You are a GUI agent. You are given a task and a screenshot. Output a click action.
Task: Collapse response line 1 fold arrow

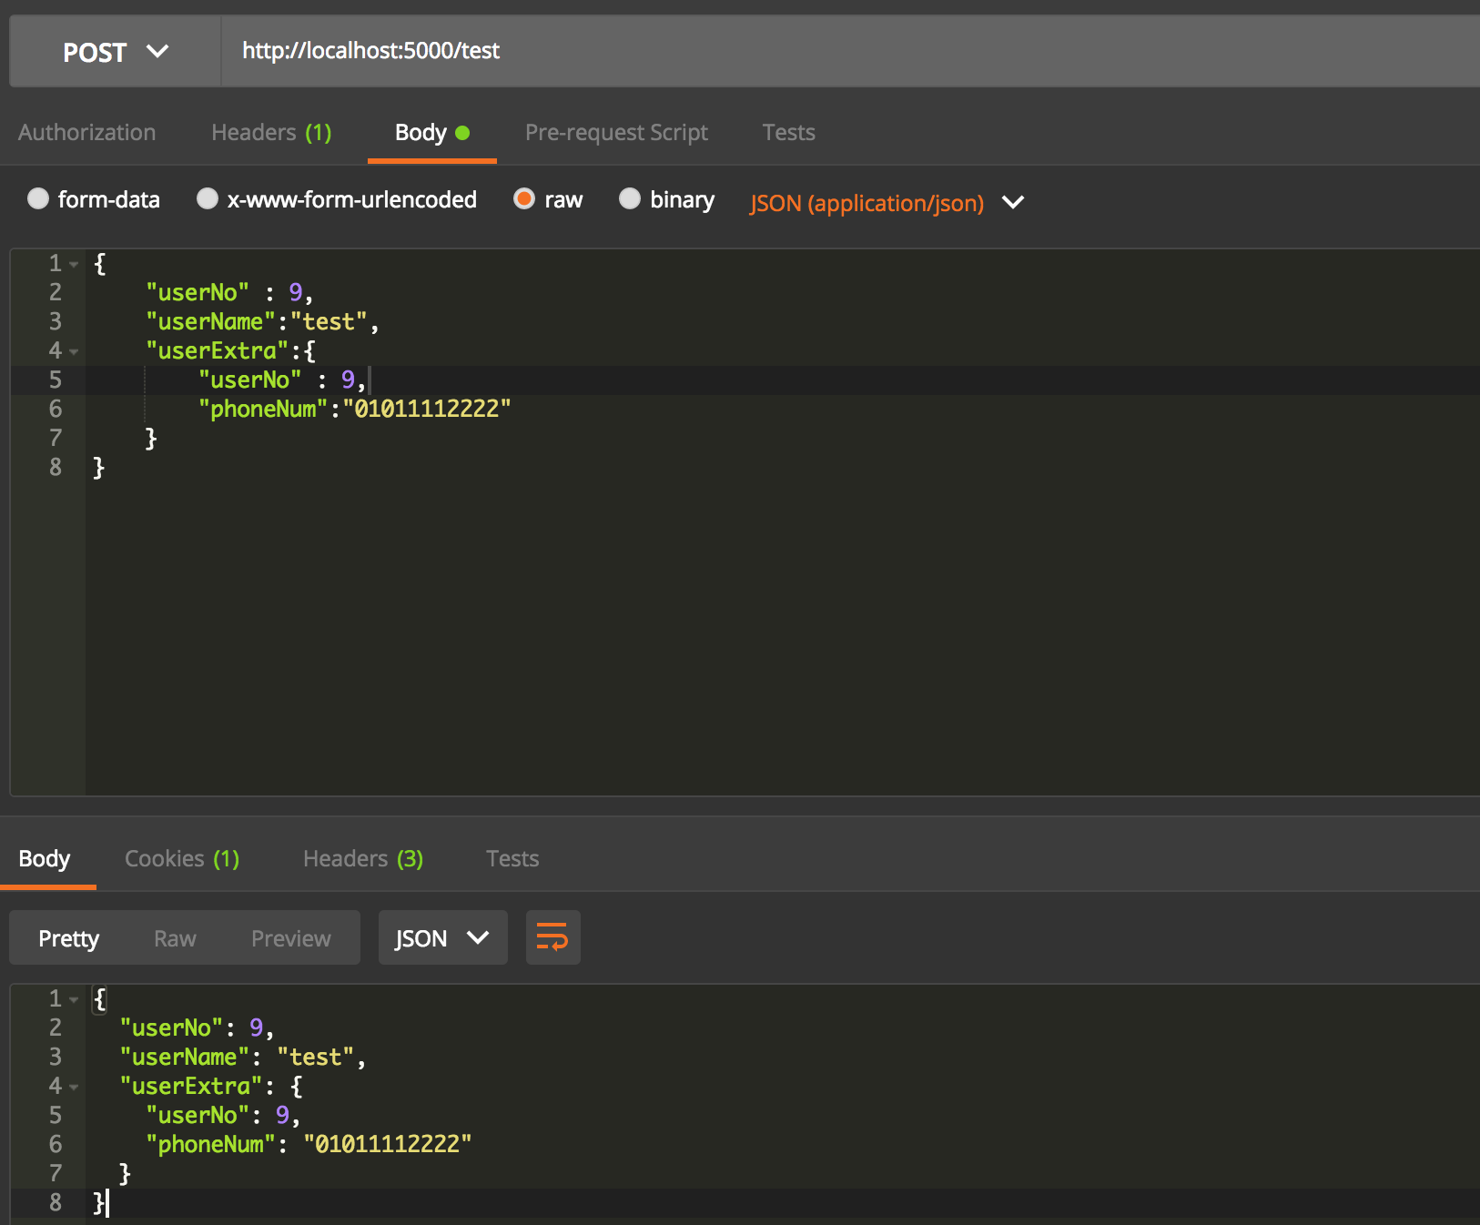[74, 999]
